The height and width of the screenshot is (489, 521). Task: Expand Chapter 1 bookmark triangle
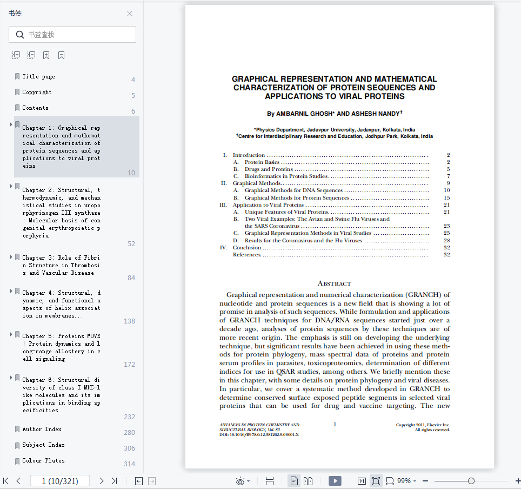point(11,124)
